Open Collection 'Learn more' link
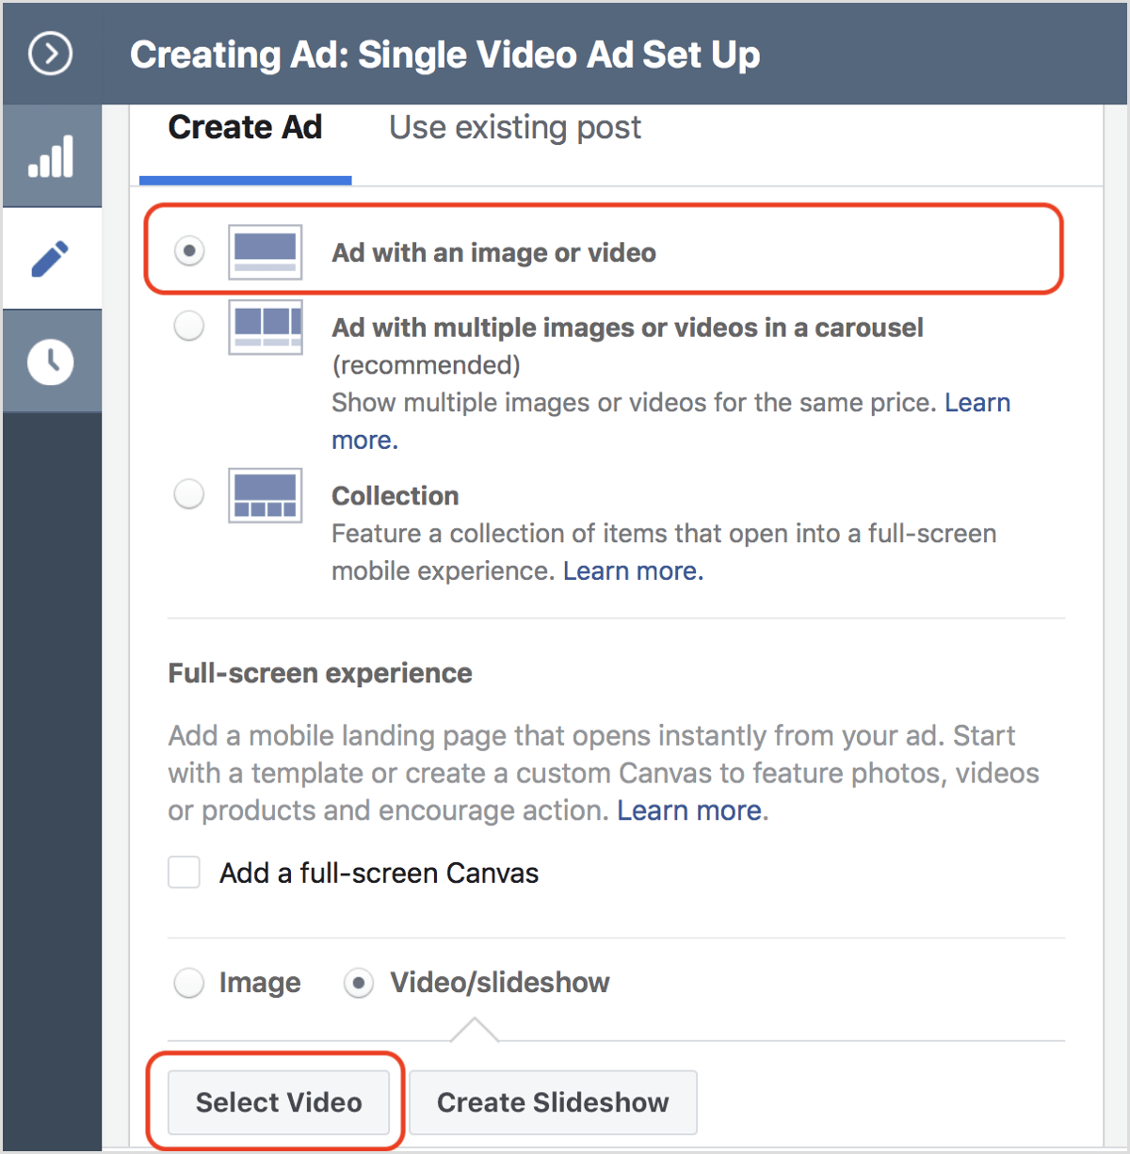 click(x=632, y=571)
